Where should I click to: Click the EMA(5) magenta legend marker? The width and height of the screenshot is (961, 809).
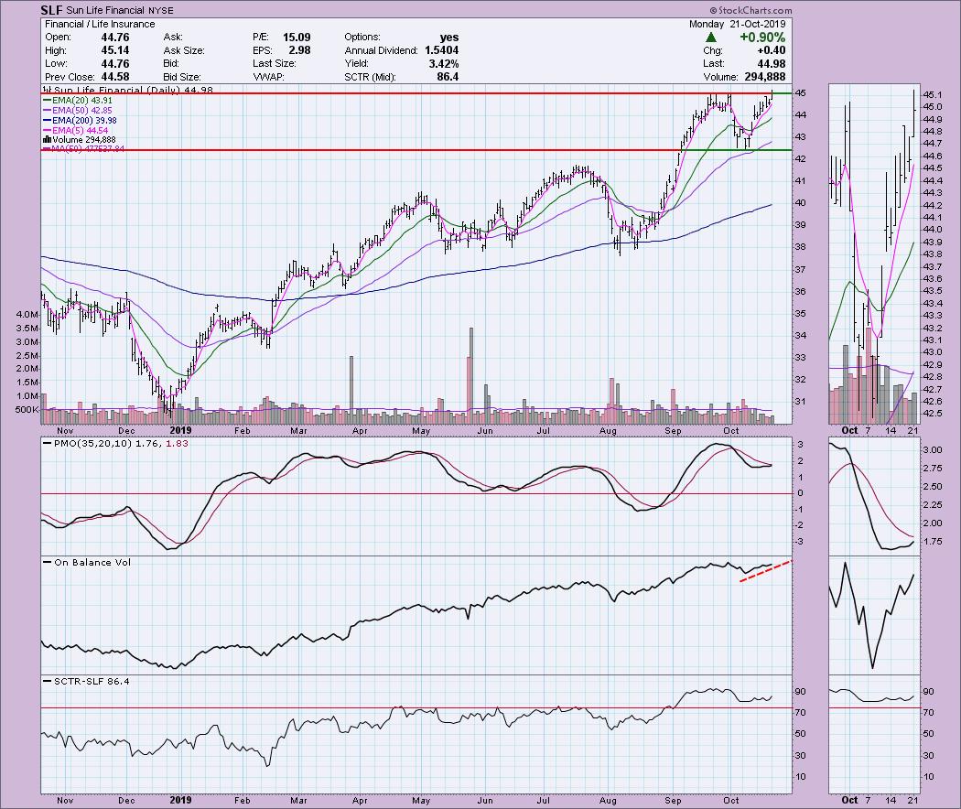47,130
